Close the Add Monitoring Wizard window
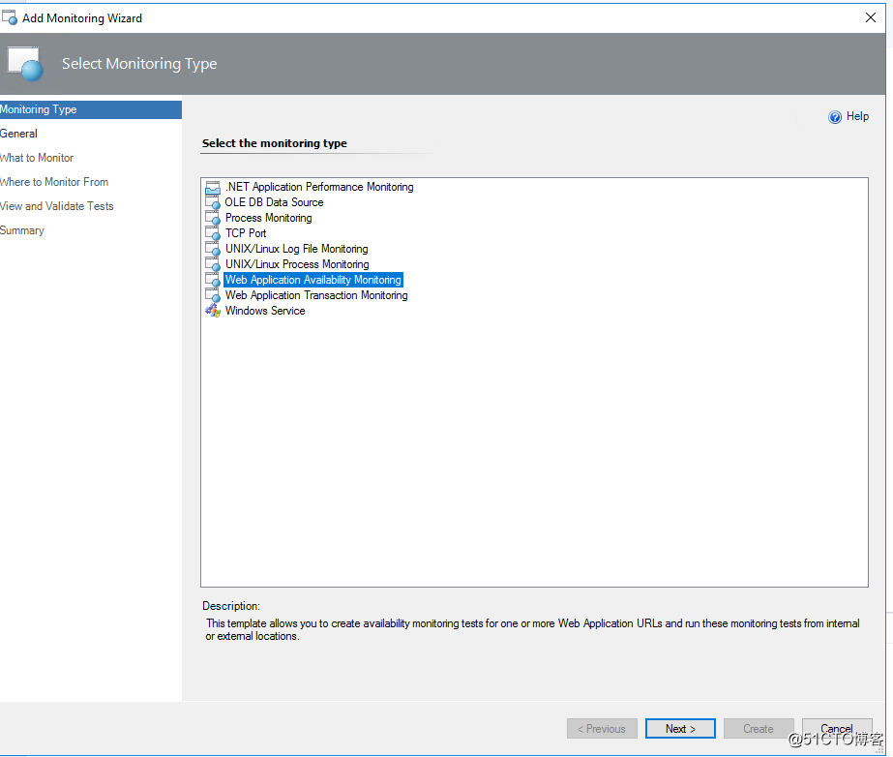Image resolution: width=893 pixels, height=757 pixels. (x=870, y=17)
